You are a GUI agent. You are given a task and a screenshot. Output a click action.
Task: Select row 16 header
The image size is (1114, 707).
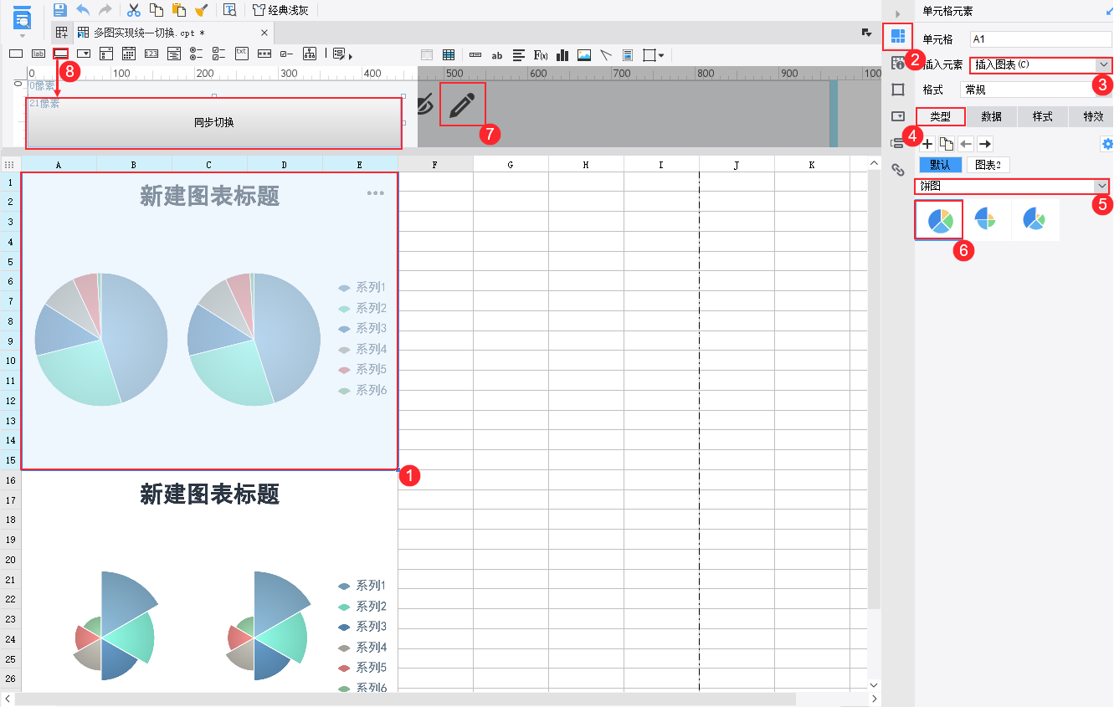coord(11,480)
